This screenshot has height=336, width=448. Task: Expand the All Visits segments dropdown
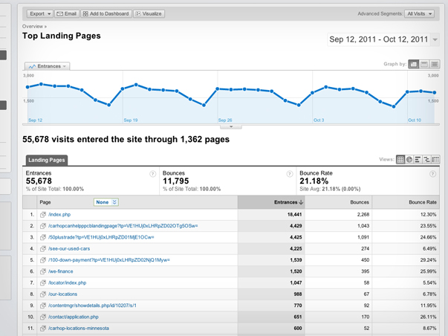point(421,13)
